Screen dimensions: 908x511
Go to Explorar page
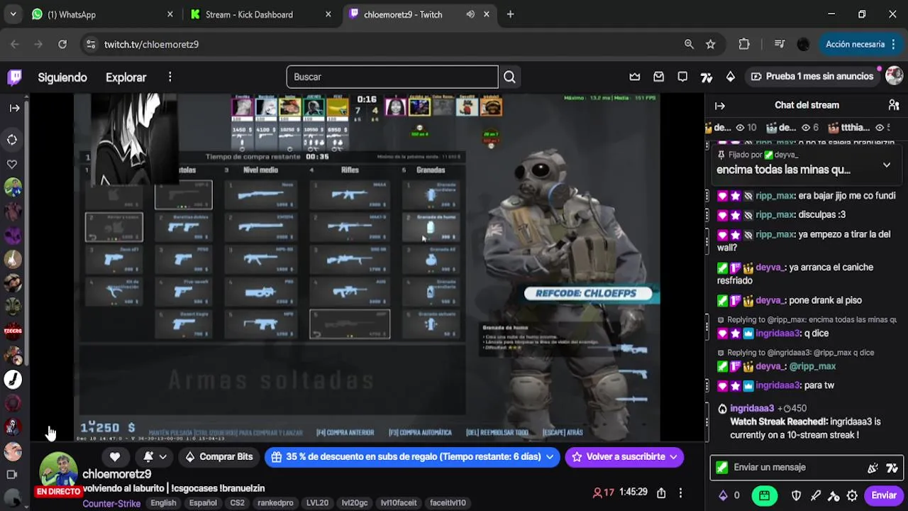pyautogui.click(x=126, y=77)
